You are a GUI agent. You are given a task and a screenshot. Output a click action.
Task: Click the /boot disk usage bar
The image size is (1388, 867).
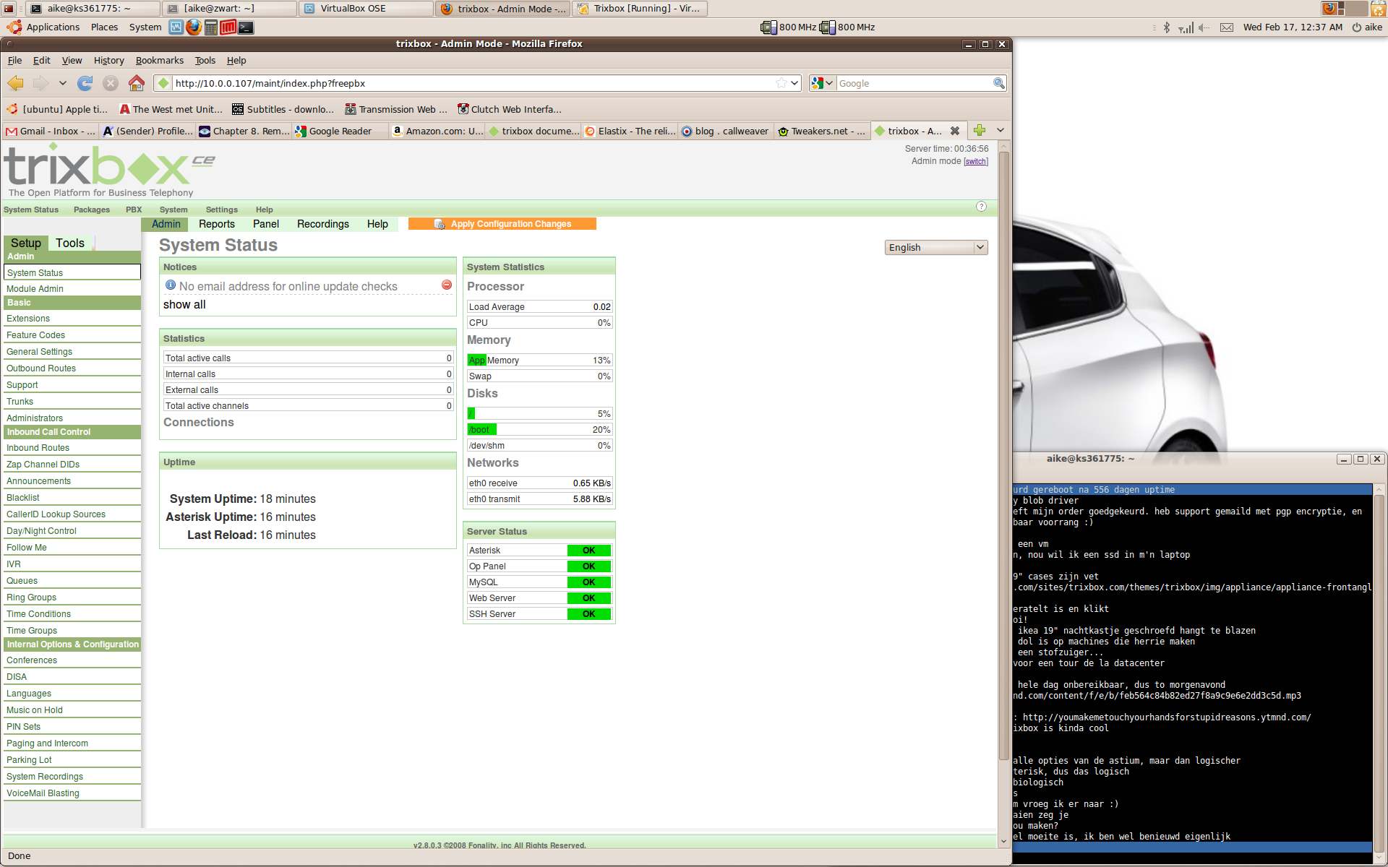tap(540, 429)
